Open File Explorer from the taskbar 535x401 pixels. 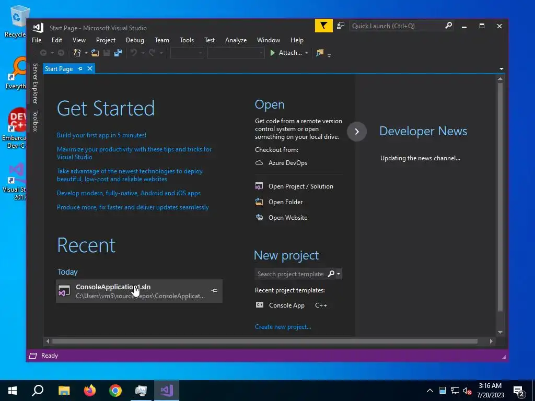point(64,391)
